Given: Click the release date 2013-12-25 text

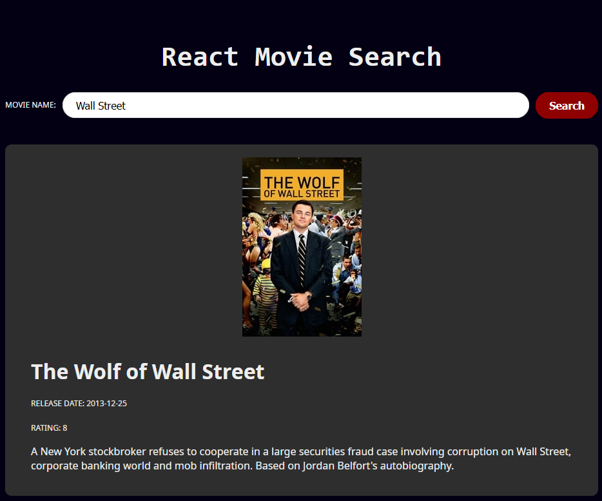Looking at the screenshot, I should point(79,404).
